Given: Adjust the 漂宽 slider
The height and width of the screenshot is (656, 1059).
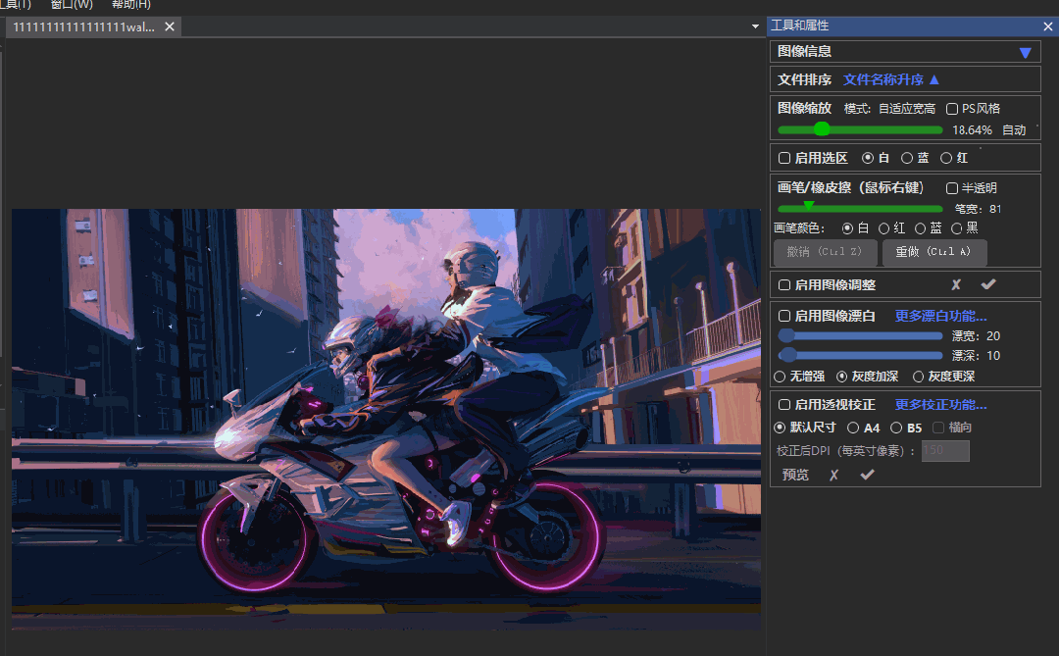Looking at the screenshot, I should pyautogui.click(x=860, y=335).
